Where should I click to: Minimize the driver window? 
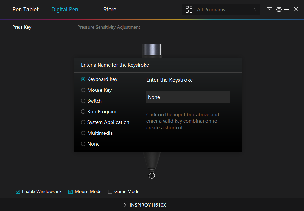point(287,9)
